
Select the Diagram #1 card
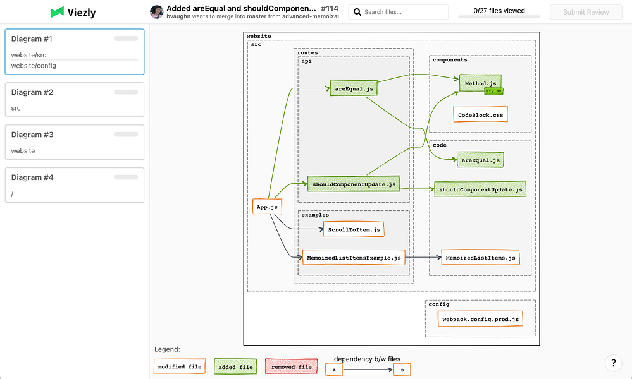pyautogui.click(x=75, y=52)
